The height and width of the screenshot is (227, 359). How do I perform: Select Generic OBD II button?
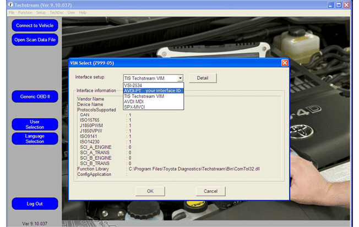(35, 97)
